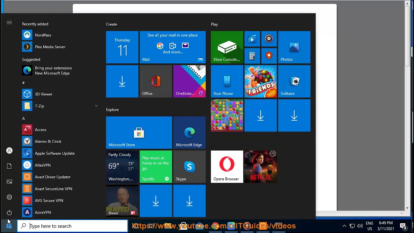Select the Create group header
Viewport: 414px width, 233px height.
[112, 24]
